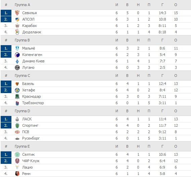Screen dimensions: 191x177
Task: Click the Селтик clover badge
Action: [17, 154]
